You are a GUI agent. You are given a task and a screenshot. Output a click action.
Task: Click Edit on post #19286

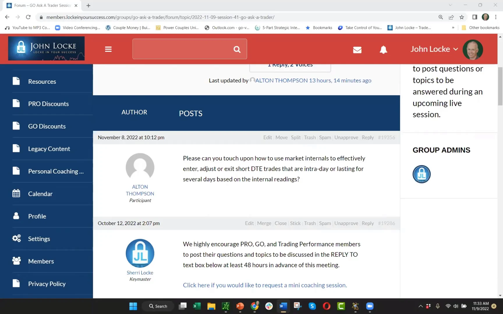[x=249, y=223]
